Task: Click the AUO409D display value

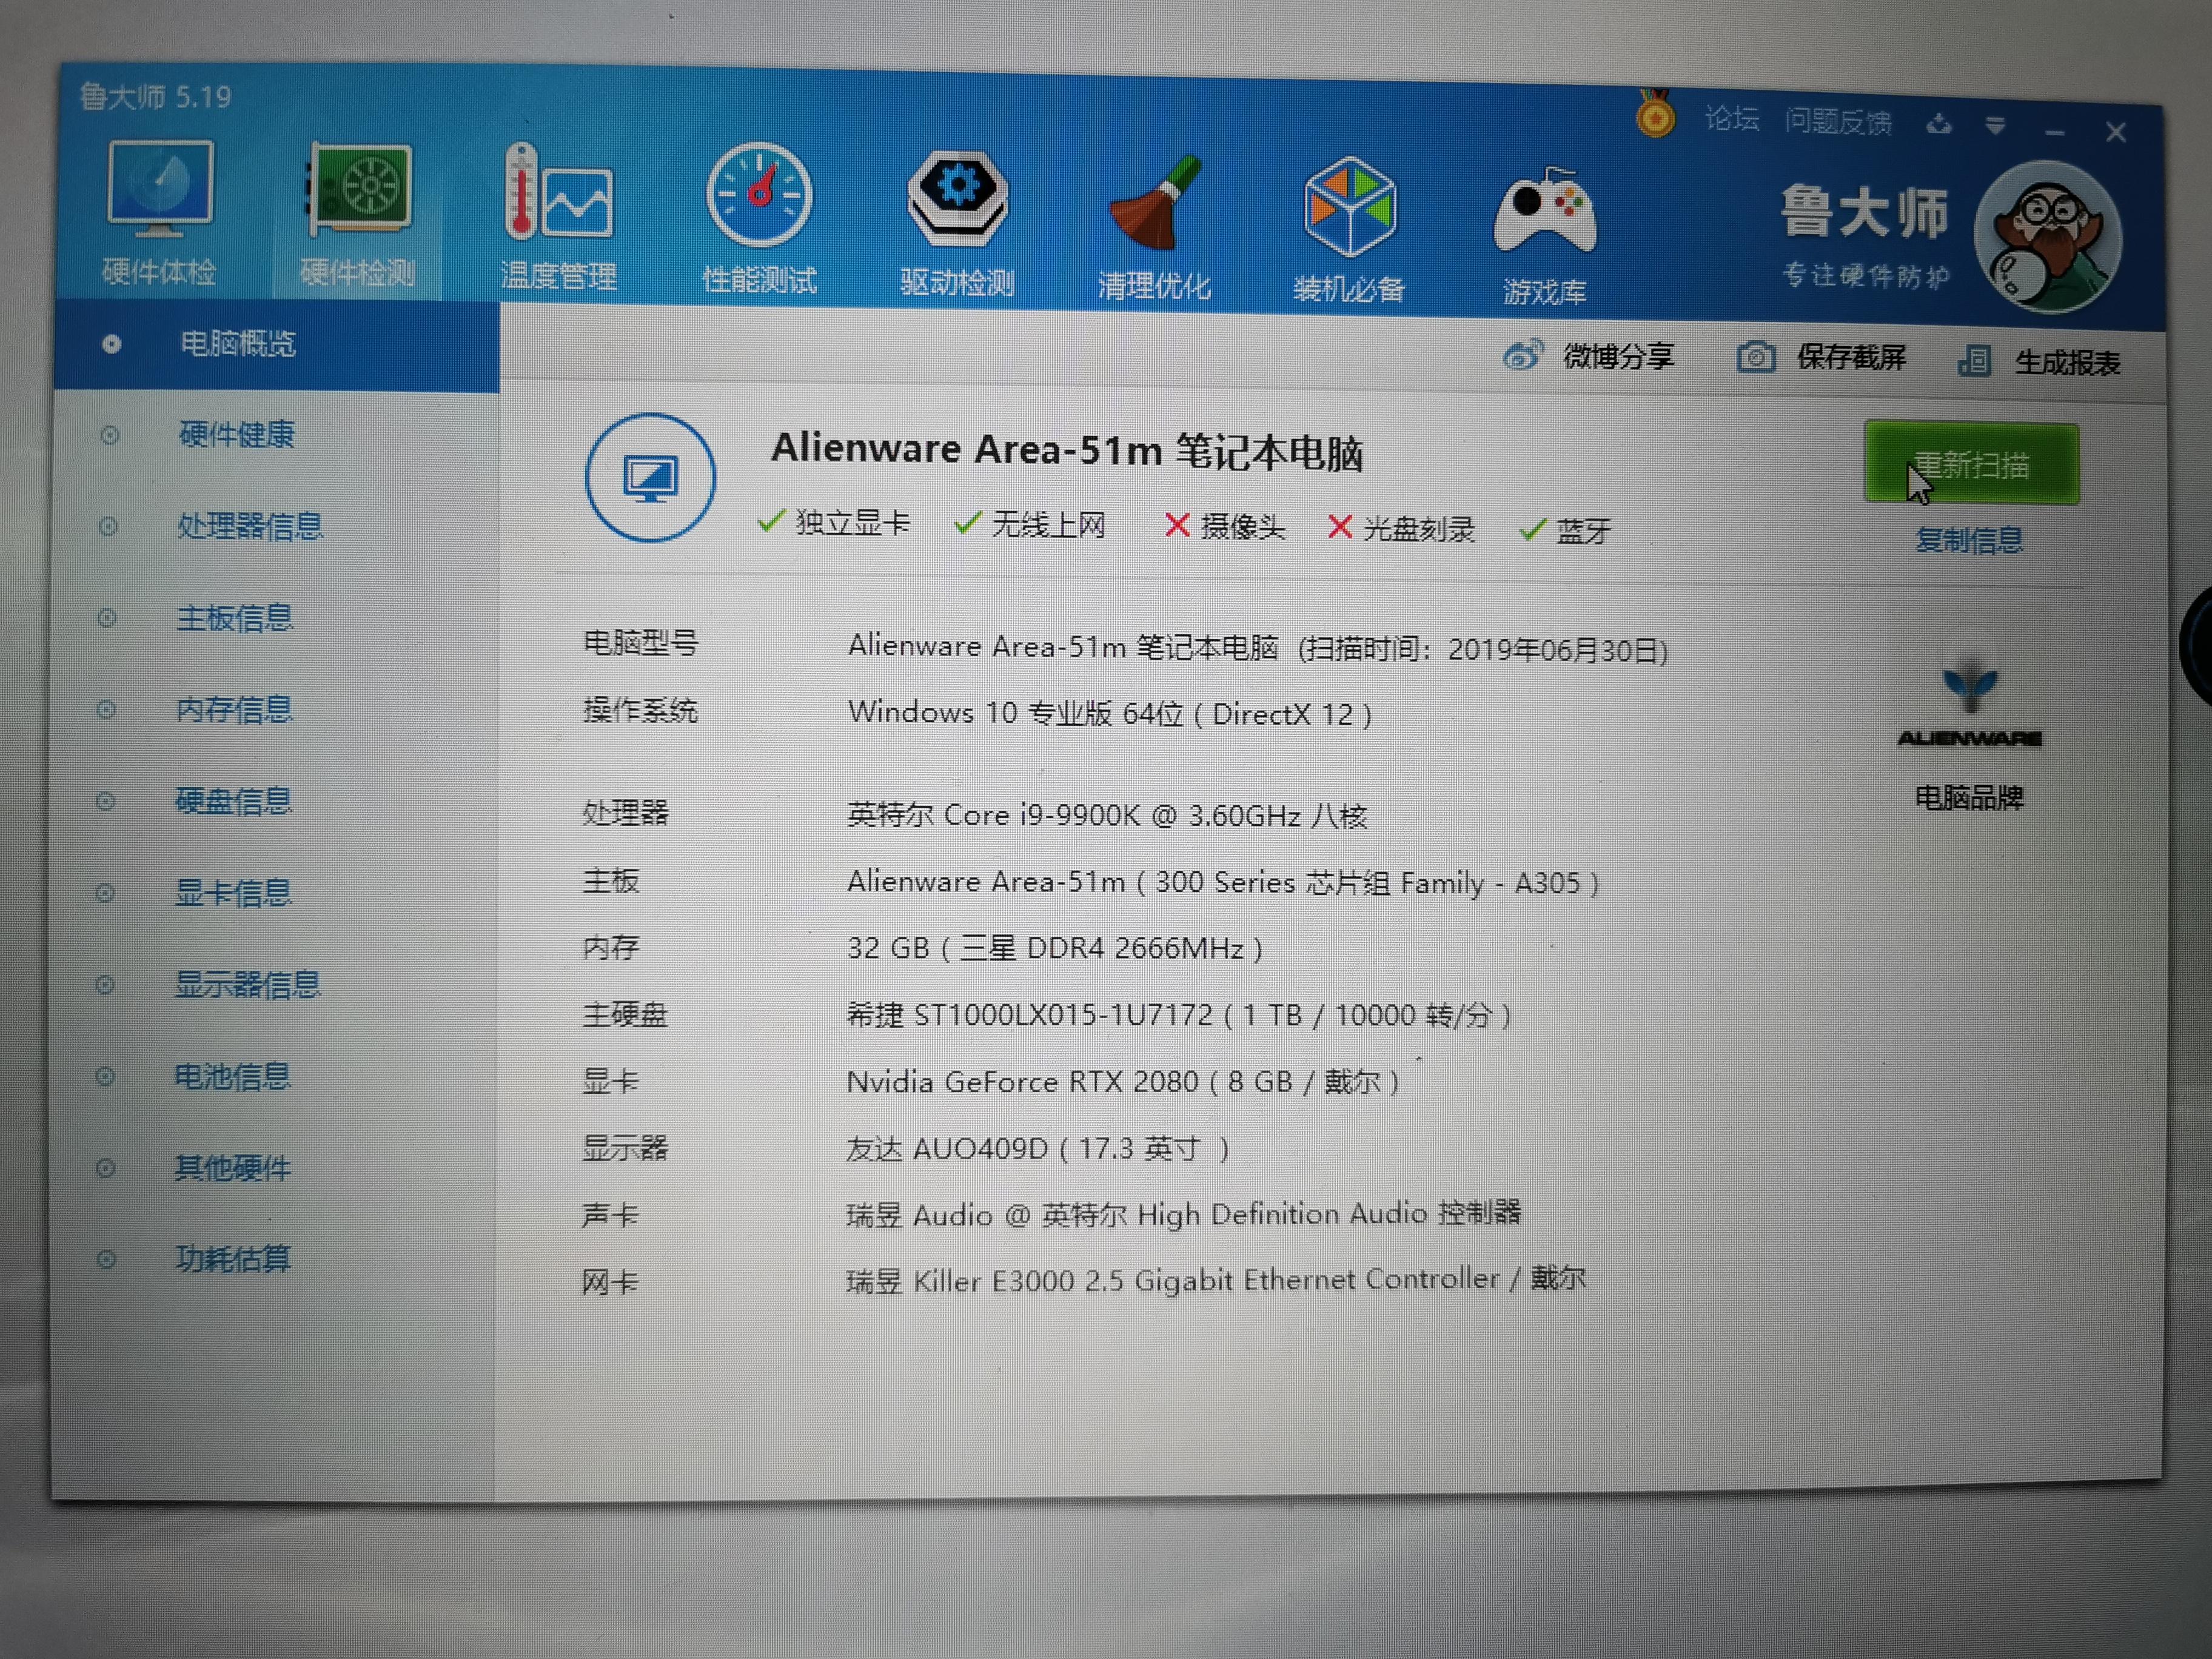Action: [1038, 1149]
